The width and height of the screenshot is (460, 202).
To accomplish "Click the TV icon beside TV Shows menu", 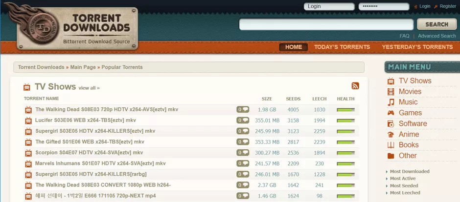I will 391,81.
